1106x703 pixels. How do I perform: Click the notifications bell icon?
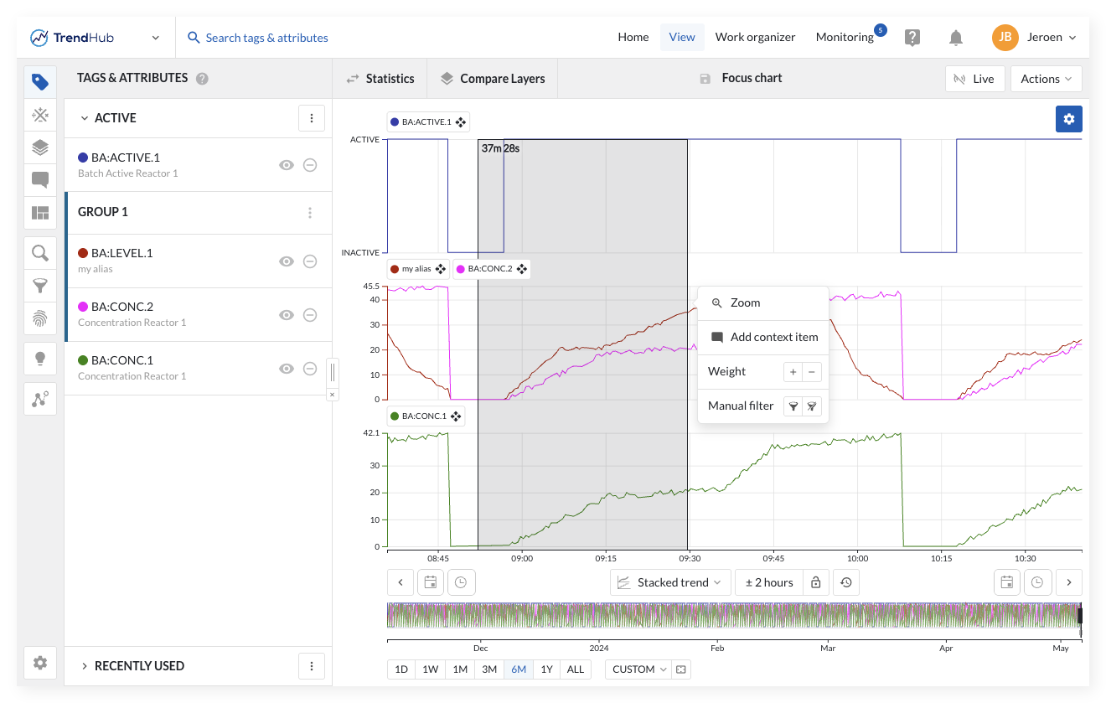coord(955,38)
